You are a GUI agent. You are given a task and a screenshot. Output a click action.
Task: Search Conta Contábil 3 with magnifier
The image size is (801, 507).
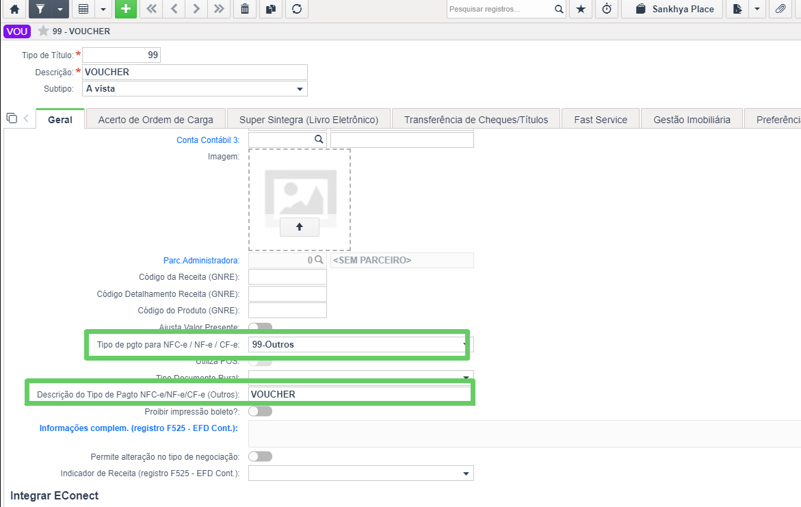click(x=319, y=139)
